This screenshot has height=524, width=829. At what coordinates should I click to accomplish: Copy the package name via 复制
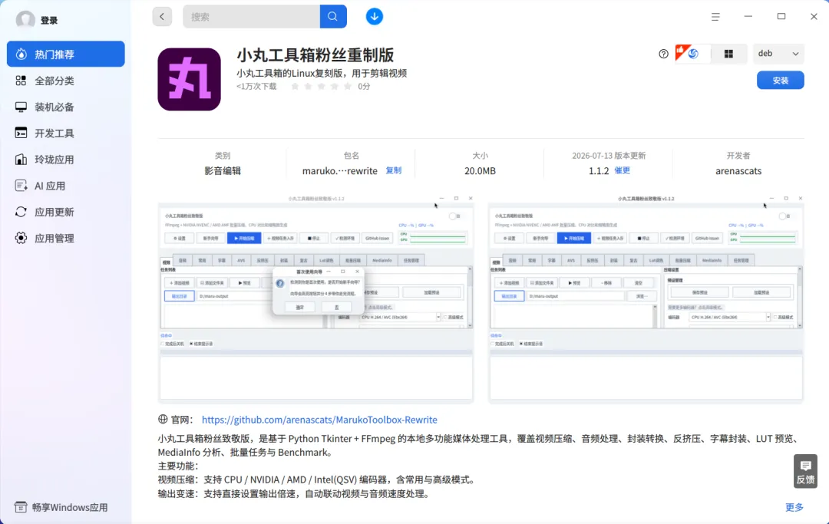(393, 170)
